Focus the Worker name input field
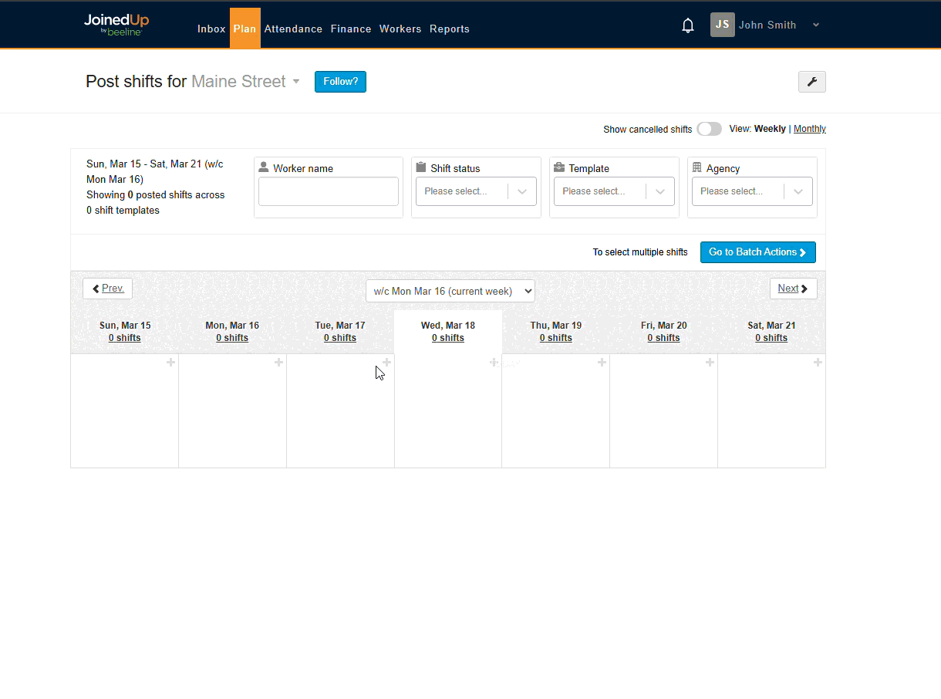Image resolution: width=941 pixels, height=699 pixels. click(329, 191)
